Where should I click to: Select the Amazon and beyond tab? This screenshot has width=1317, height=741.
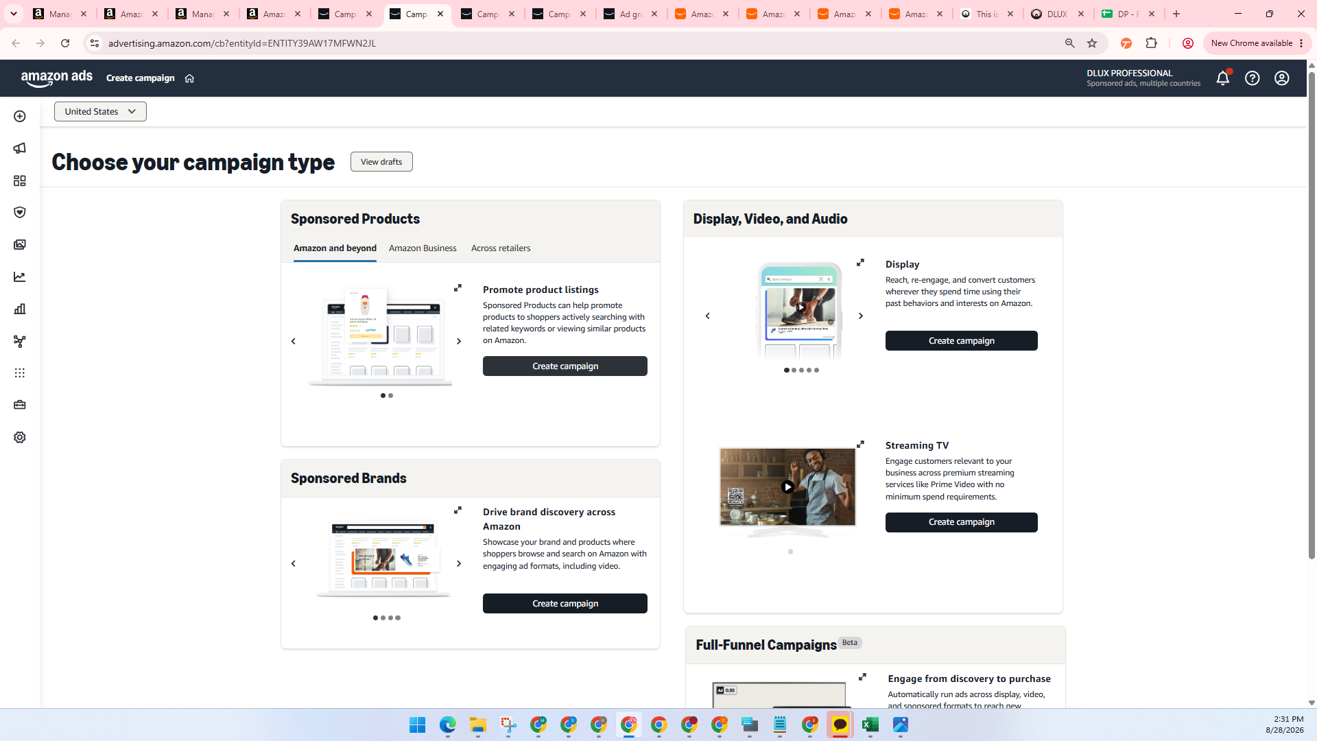pos(335,248)
